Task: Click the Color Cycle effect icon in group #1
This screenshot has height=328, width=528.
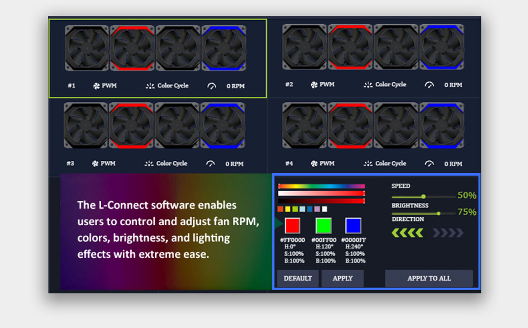Action: 150,86
